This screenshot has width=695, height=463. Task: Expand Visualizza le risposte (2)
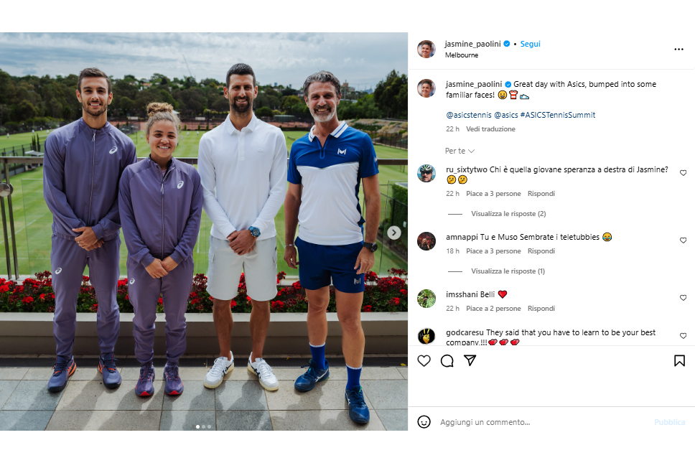pyautogui.click(x=508, y=214)
